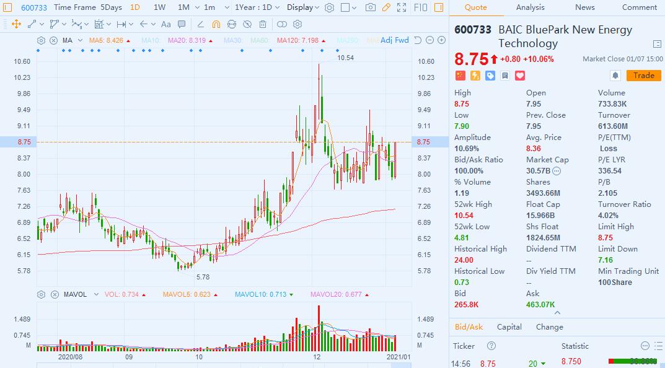665x368 pixels.
Task: Enter fullscreen chart mode
Action: [x=402, y=7]
